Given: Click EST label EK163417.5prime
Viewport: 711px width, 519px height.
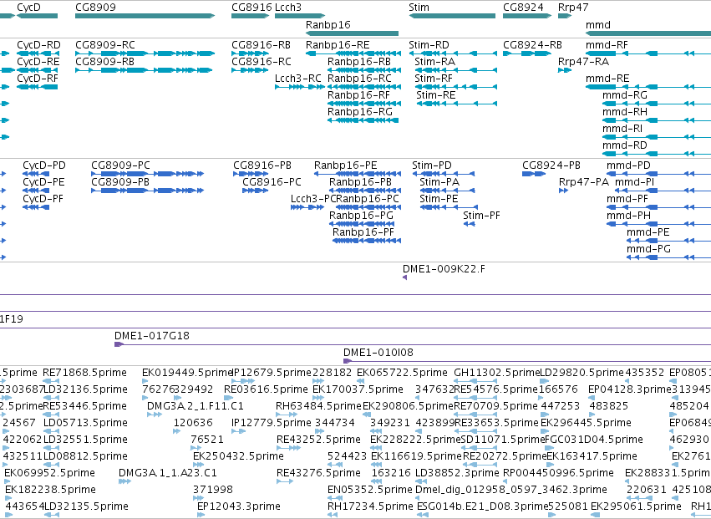Looking at the screenshot, I should coord(592,455).
